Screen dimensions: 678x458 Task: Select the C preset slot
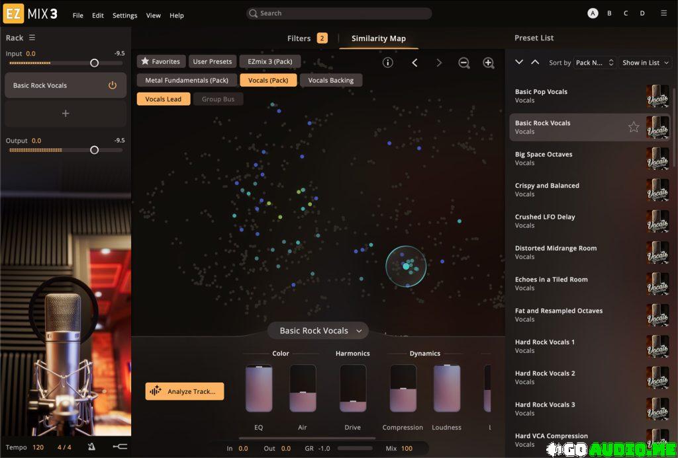tap(626, 13)
